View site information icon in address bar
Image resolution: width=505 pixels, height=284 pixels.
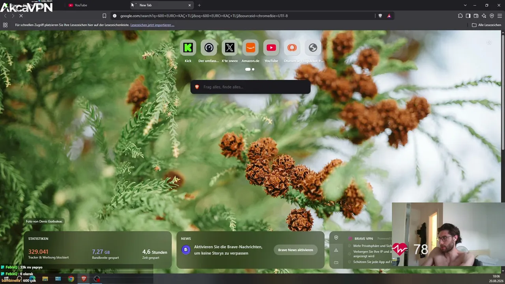(x=115, y=16)
